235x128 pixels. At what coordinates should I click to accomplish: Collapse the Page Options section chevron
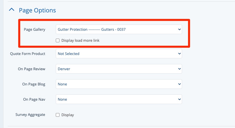point(12,10)
